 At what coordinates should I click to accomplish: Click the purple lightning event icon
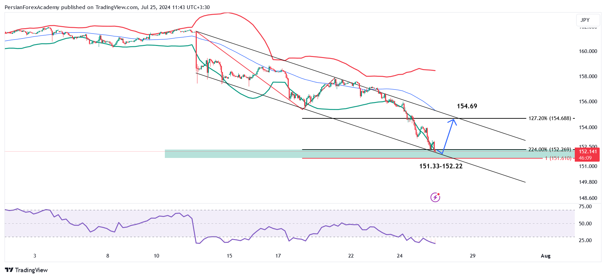point(435,198)
